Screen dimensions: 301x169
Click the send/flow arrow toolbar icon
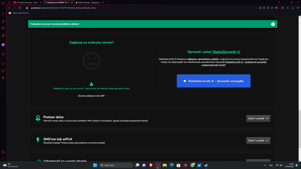272,8
